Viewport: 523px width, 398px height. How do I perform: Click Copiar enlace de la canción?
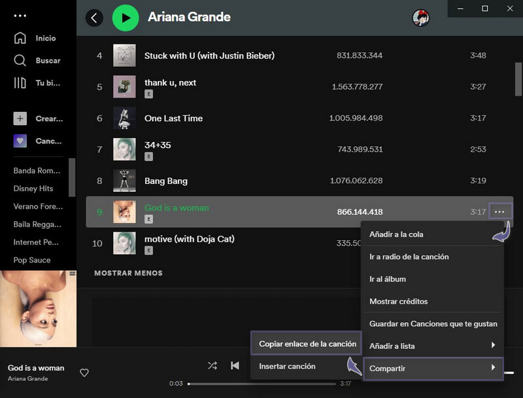coord(306,344)
